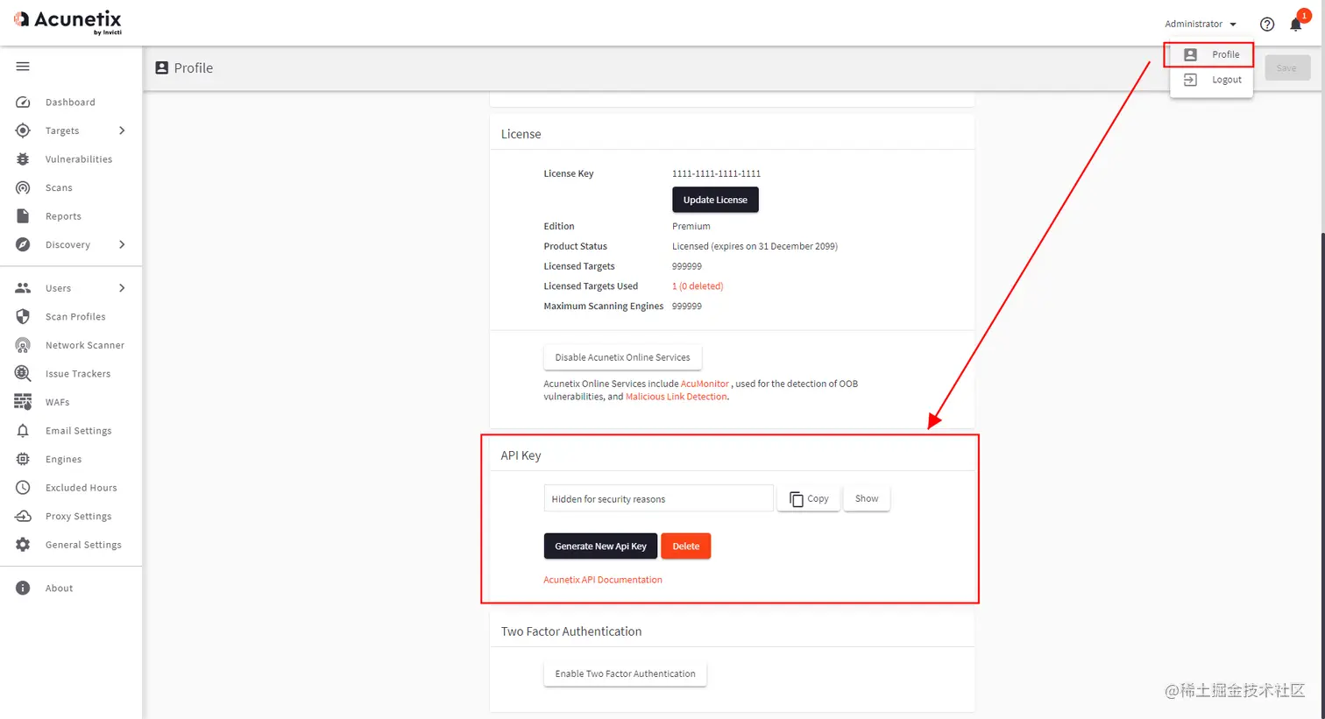Click the WAFs firewall icon
The height and width of the screenshot is (719, 1325).
[x=23, y=402]
